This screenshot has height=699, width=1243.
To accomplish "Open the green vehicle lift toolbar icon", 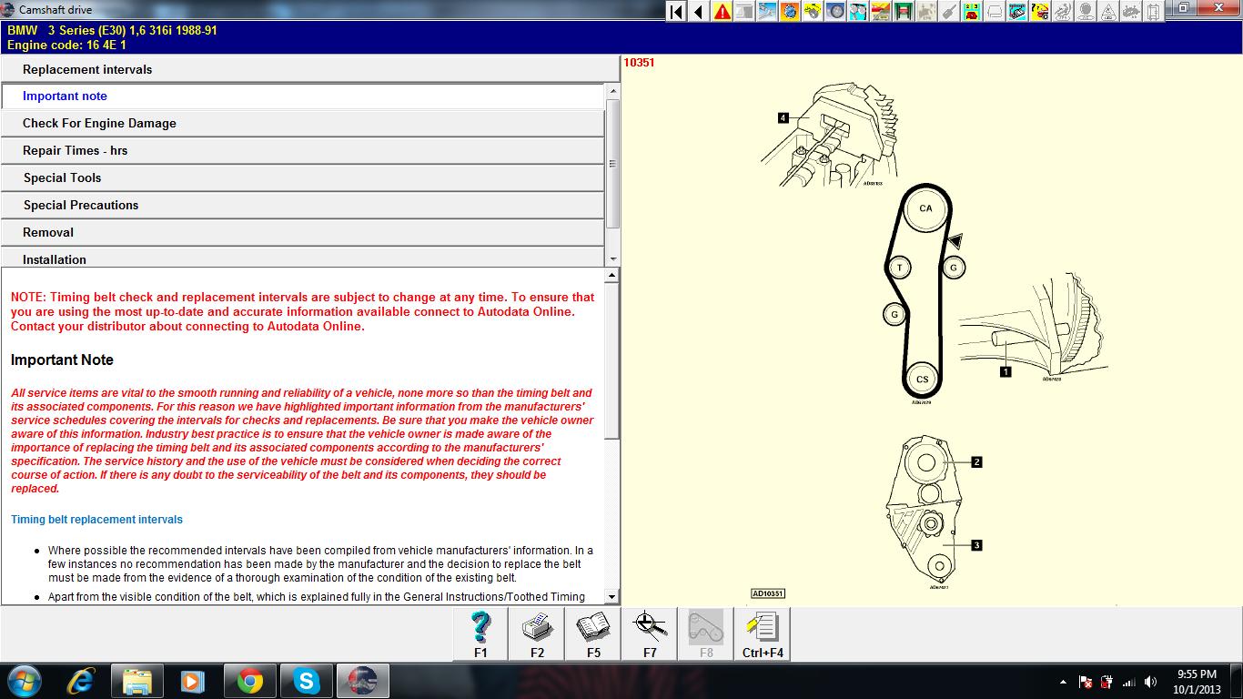I will 904,12.
